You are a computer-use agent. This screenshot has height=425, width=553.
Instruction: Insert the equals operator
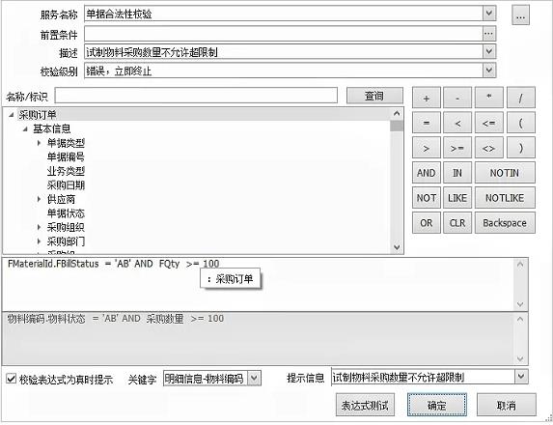(426, 123)
